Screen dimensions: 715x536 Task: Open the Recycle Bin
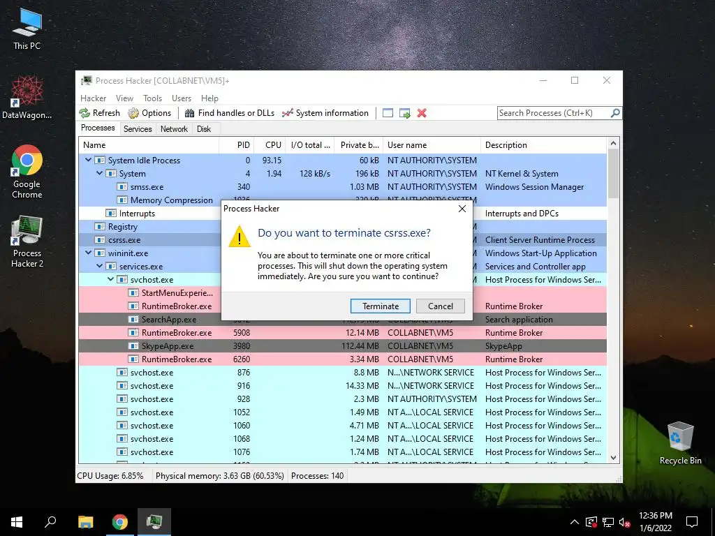(x=680, y=443)
